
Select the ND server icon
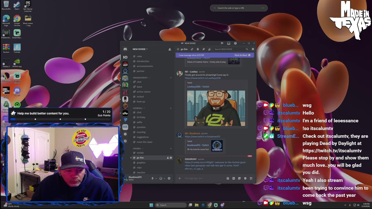pyautogui.click(x=125, y=57)
